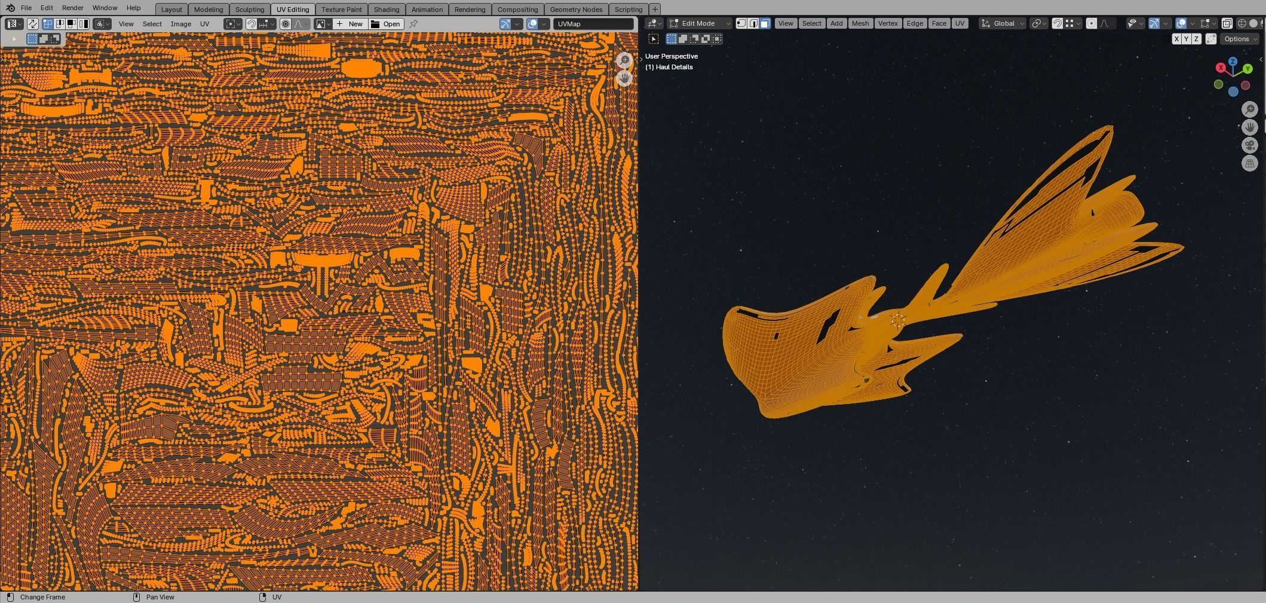Switch to Sculpting workspace tab
Image resolution: width=1266 pixels, height=603 pixels.
[x=250, y=10]
